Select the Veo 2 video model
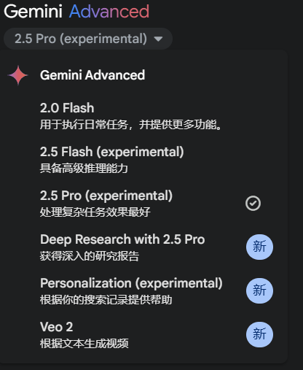 (143, 335)
